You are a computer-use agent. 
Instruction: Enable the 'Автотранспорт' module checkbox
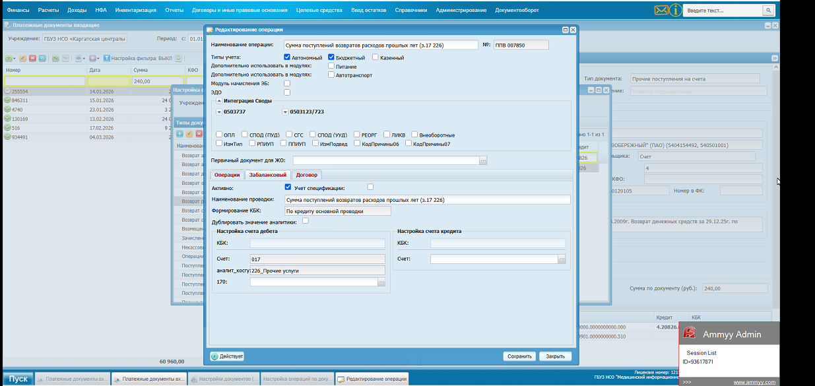click(x=331, y=75)
